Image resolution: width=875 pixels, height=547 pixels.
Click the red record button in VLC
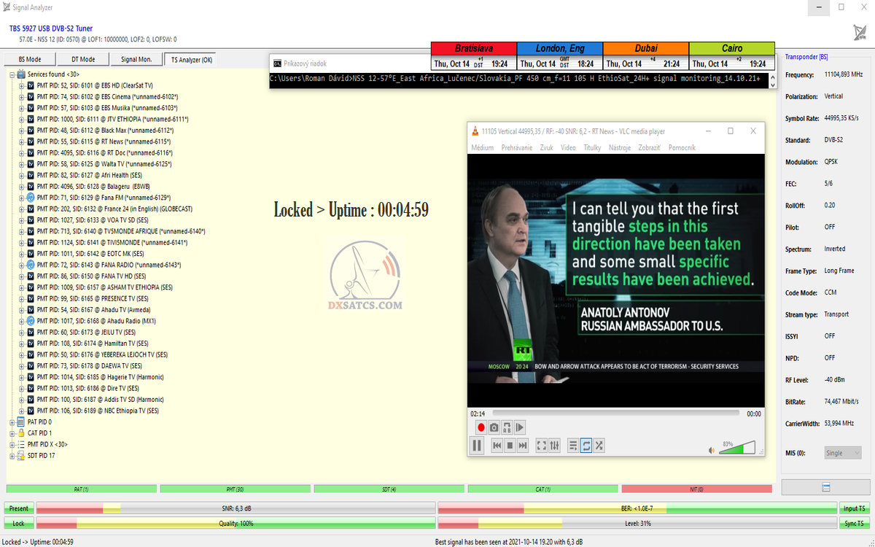coord(481,427)
